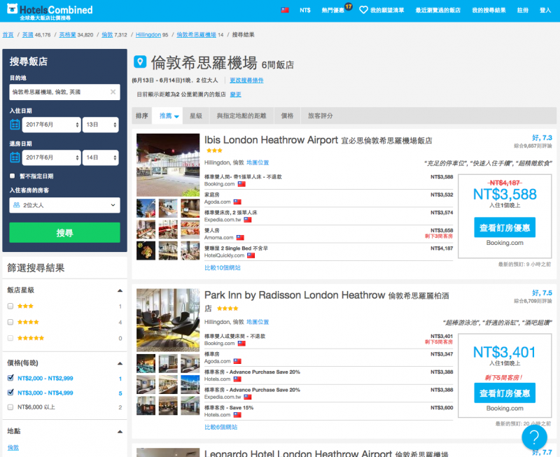Open the check-in day dropdown 13日
560x457 pixels.
(x=100, y=125)
